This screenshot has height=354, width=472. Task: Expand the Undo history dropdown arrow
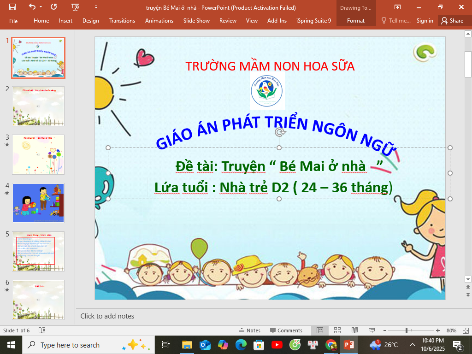point(41,7)
